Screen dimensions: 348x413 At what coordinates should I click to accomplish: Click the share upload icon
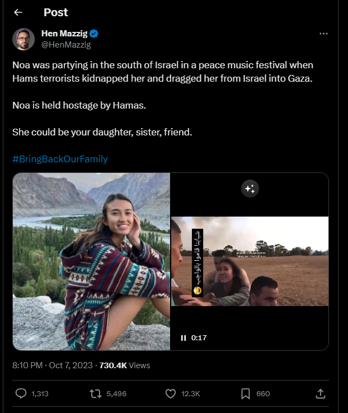(x=321, y=394)
